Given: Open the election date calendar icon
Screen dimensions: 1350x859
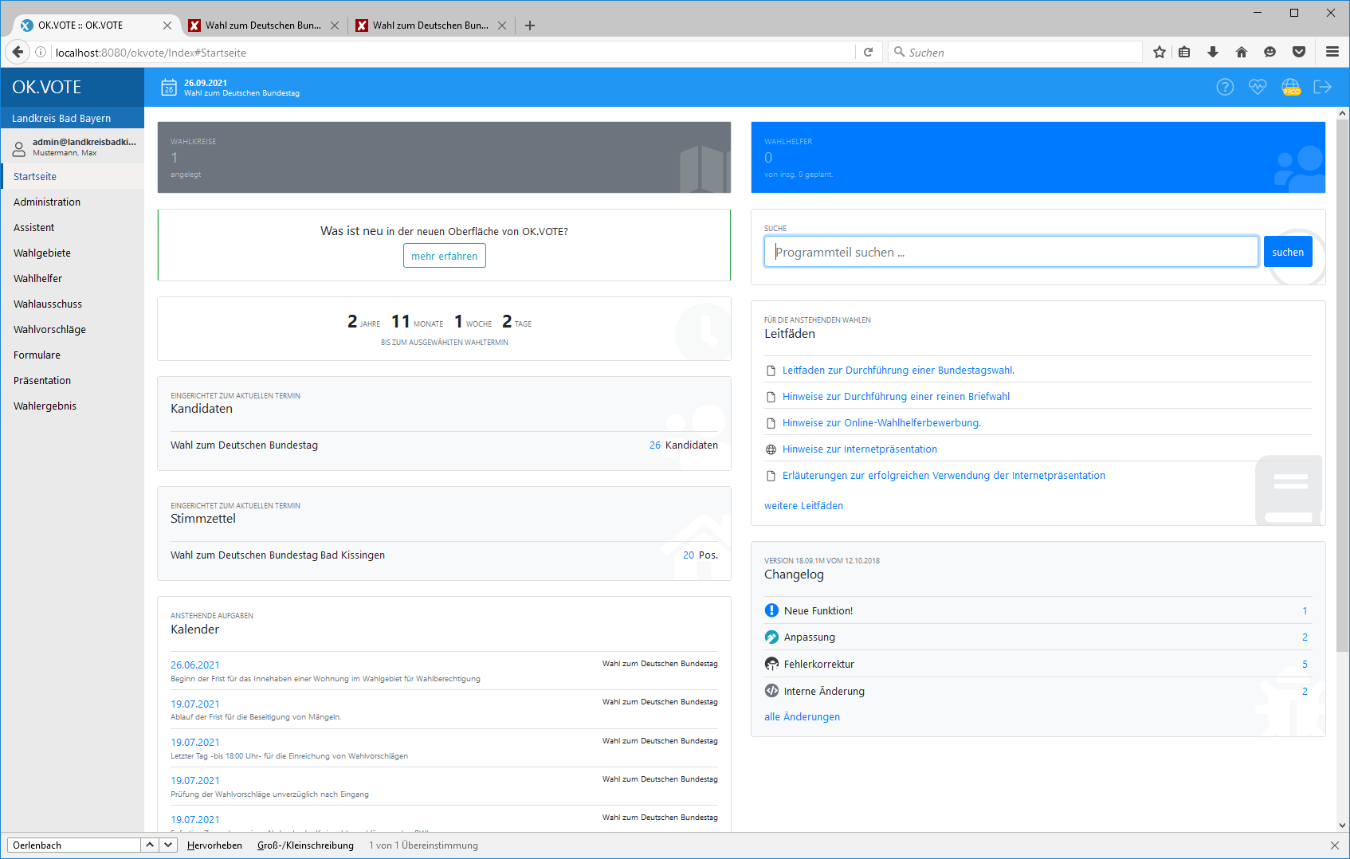Looking at the screenshot, I should coord(169,88).
